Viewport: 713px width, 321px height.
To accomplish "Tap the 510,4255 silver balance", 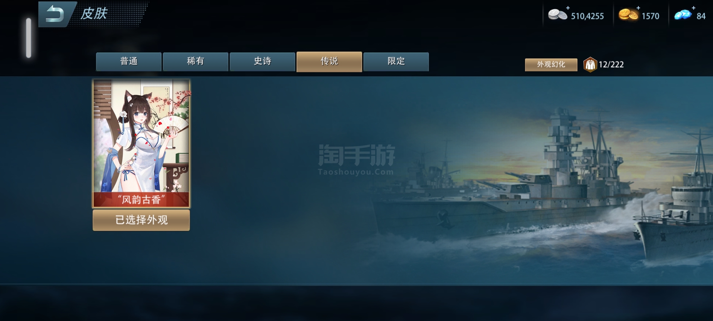I will click(x=587, y=16).
